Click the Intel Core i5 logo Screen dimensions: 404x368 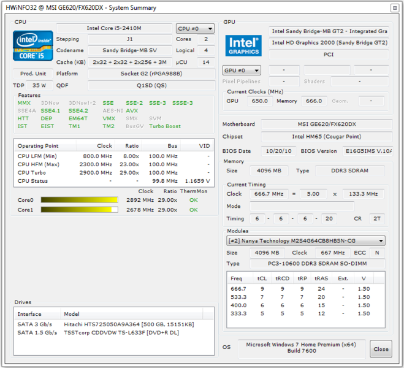pos(33,45)
